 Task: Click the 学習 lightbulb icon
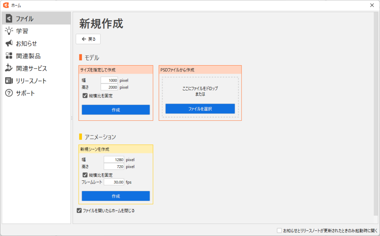coord(9,31)
